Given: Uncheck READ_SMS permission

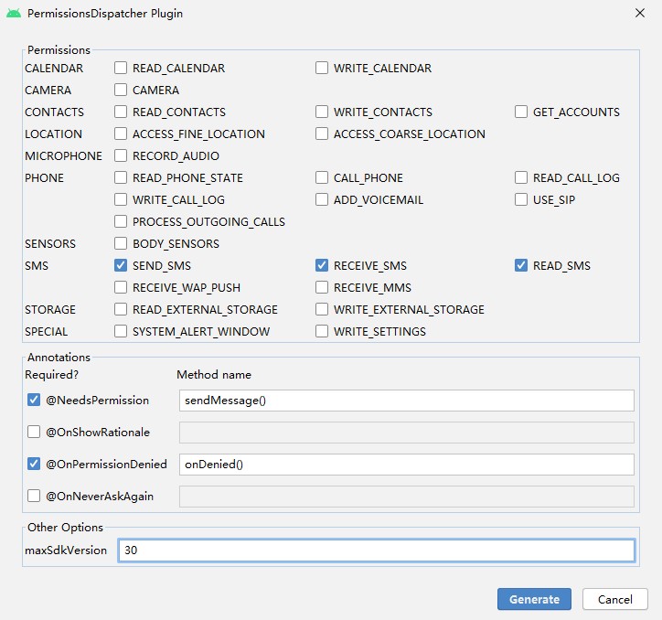Looking at the screenshot, I should 521,266.
